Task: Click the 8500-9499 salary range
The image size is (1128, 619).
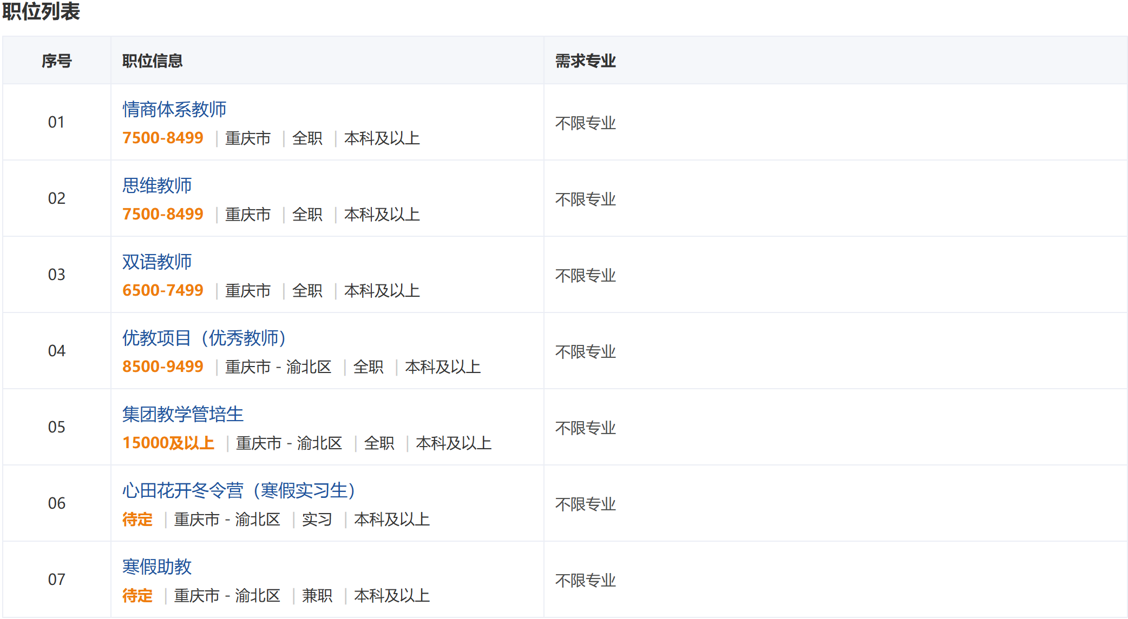Action: (x=163, y=367)
